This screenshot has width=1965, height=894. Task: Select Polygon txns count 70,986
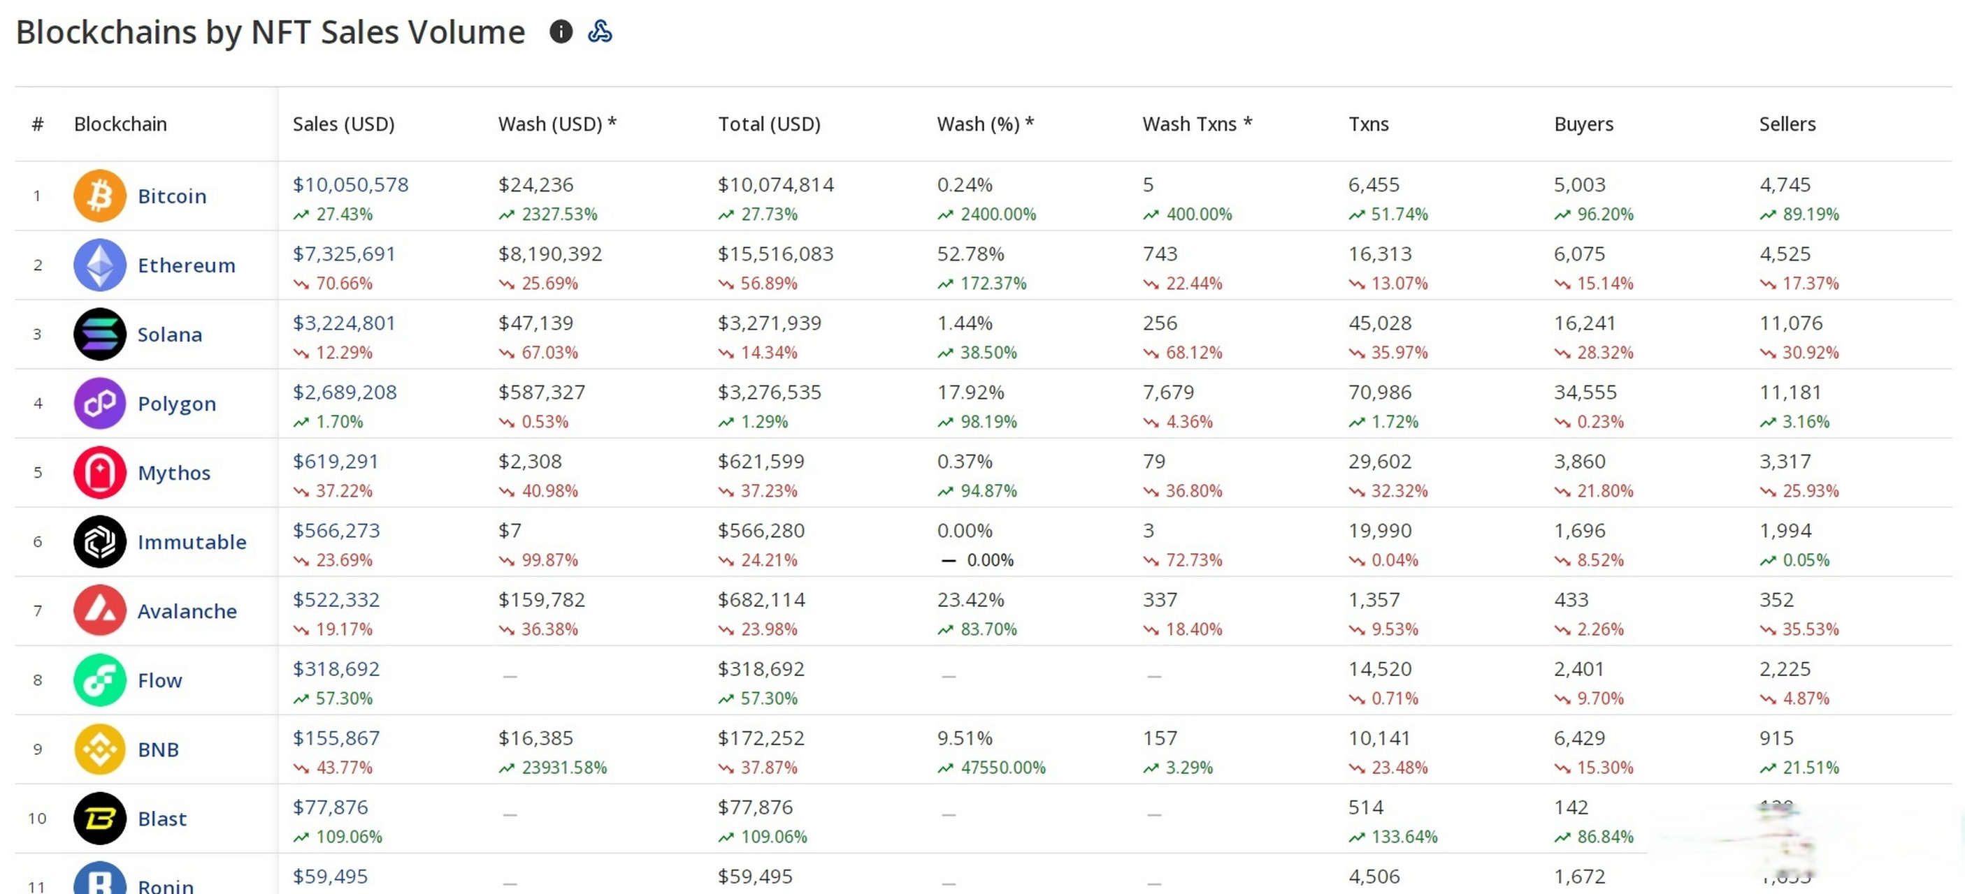coord(1380,393)
